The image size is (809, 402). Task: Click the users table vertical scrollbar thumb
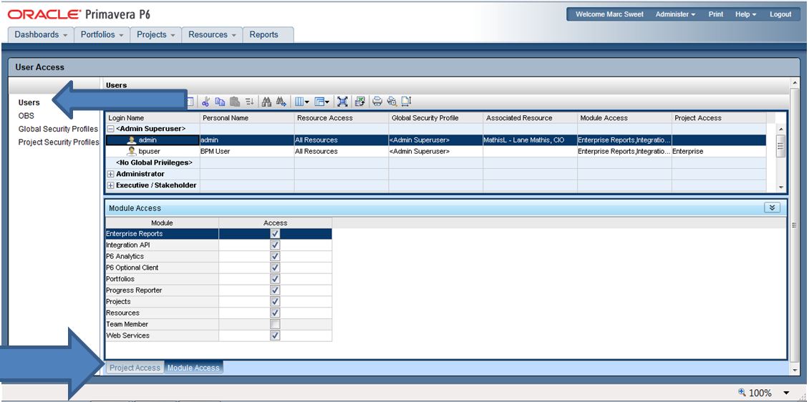coord(780,145)
